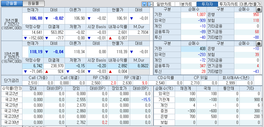
Task: Click volume change -152,600
Action: tap(36, 38)
